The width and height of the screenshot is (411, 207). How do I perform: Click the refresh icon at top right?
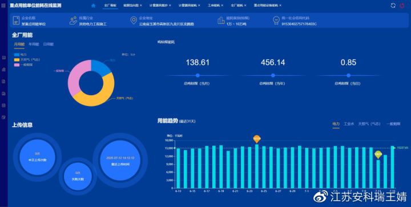(393, 6)
